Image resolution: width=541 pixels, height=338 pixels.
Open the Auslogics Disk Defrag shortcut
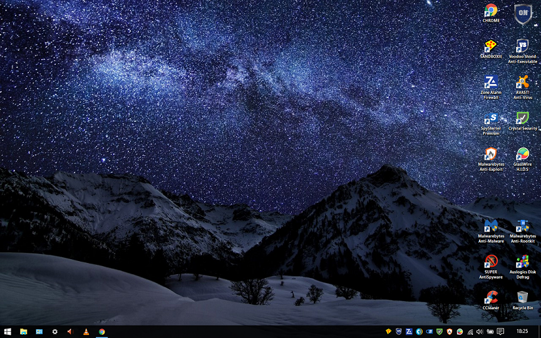coord(522,267)
